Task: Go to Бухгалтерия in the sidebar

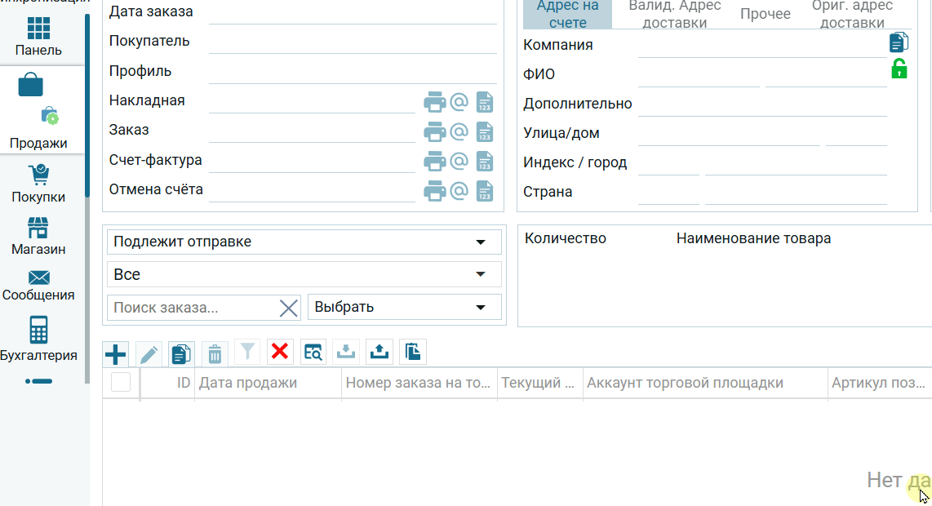Action: (38, 340)
